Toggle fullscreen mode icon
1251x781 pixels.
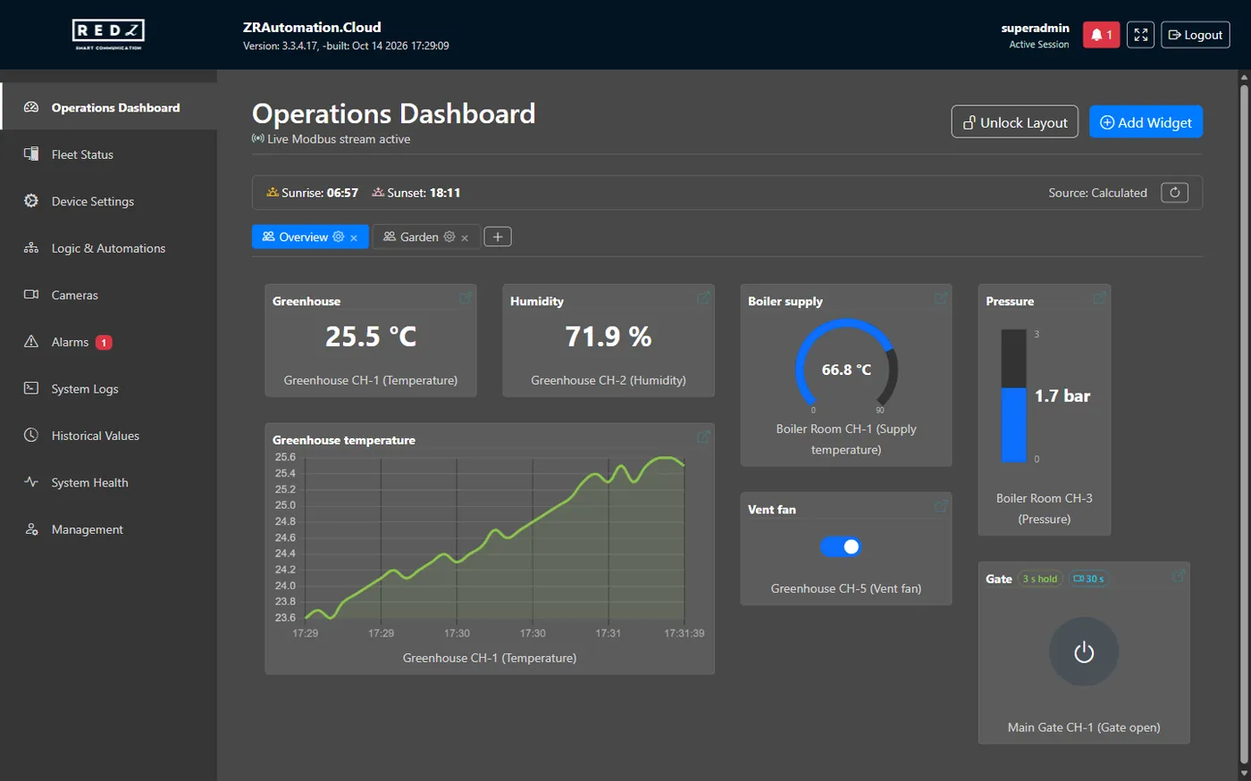pyautogui.click(x=1140, y=35)
